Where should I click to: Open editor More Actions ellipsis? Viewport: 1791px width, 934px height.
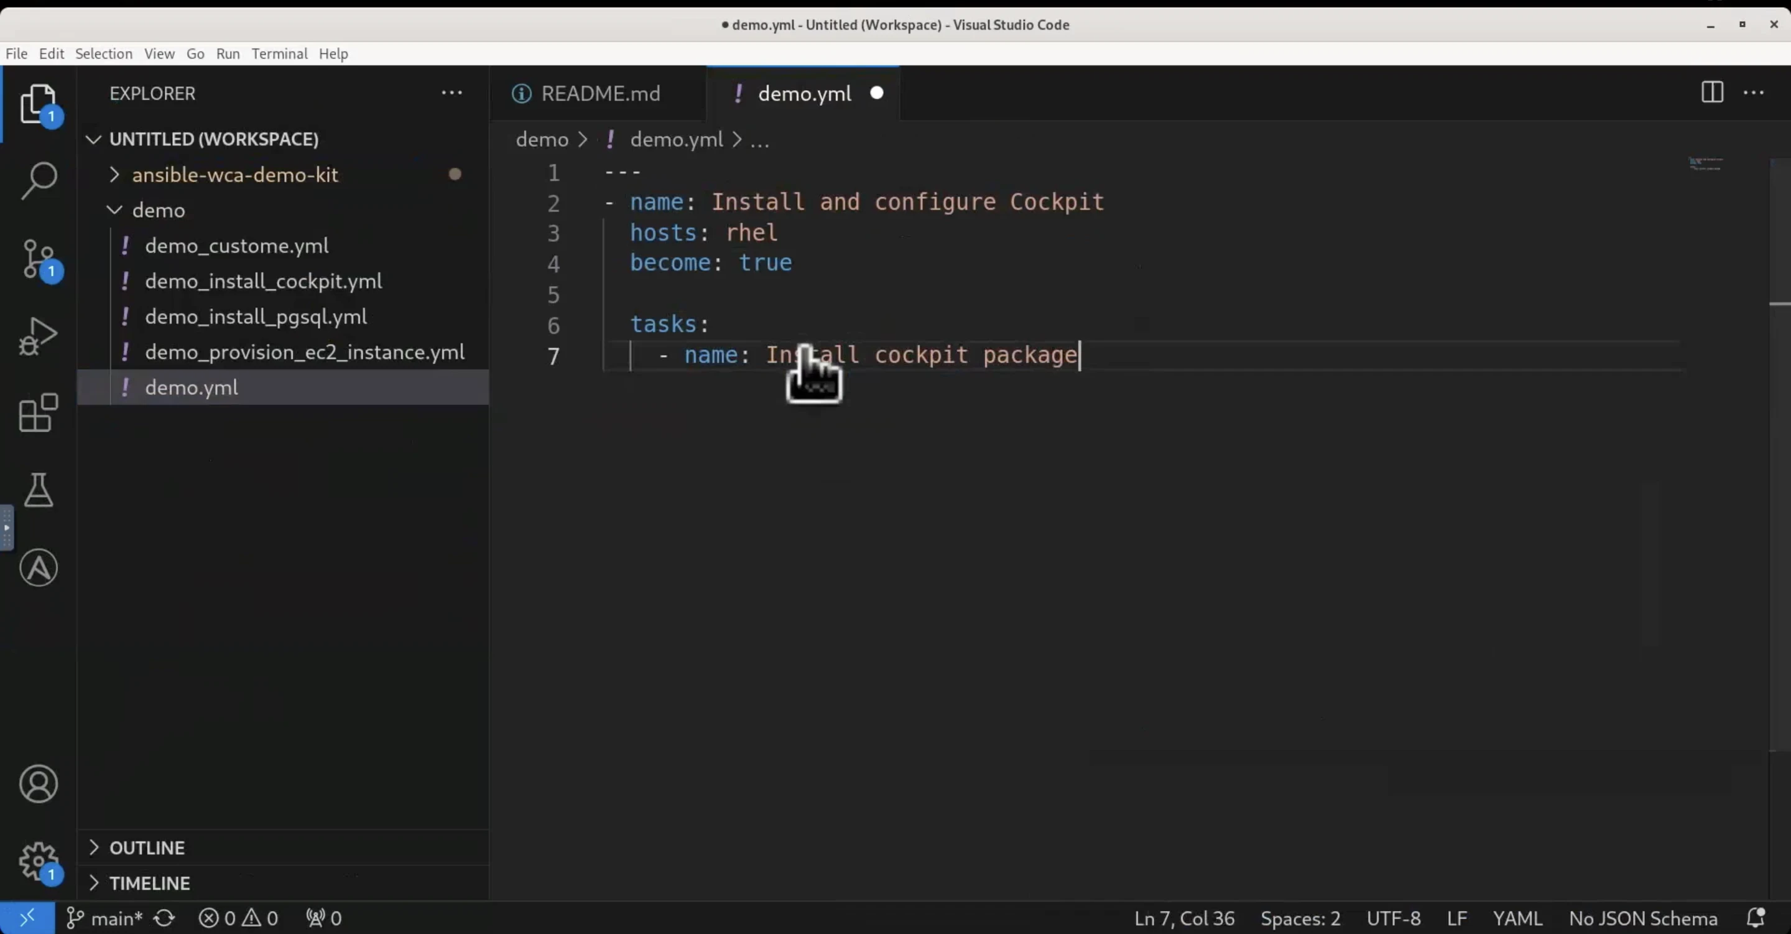pos(1754,93)
